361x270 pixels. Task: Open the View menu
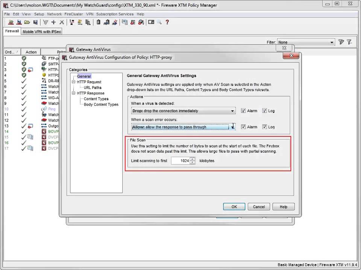click(26, 14)
